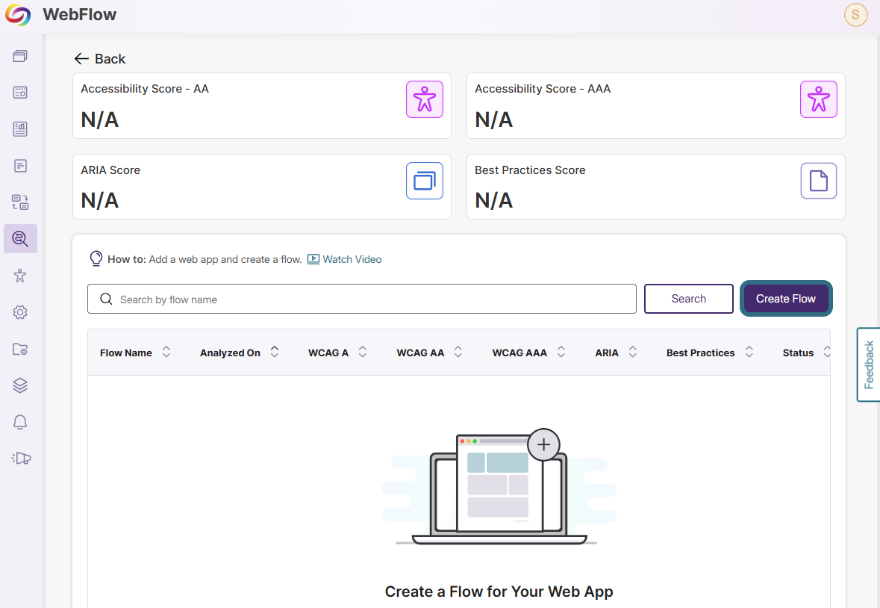Click the page icon on Best Practices card
880x608 pixels.
pyautogui.click(x=819, y=181)
